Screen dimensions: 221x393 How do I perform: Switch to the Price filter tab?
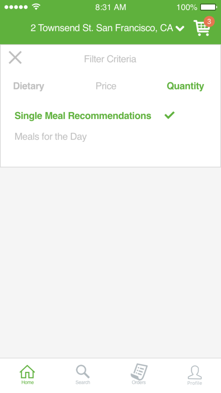(106, 86)
